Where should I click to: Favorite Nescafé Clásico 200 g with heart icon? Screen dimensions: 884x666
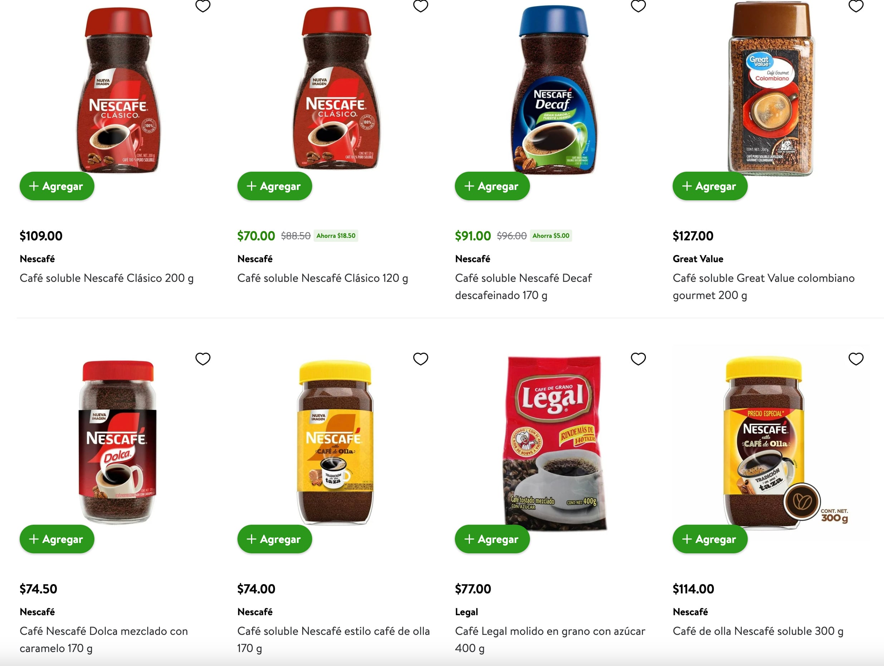[x=203, y=6]
